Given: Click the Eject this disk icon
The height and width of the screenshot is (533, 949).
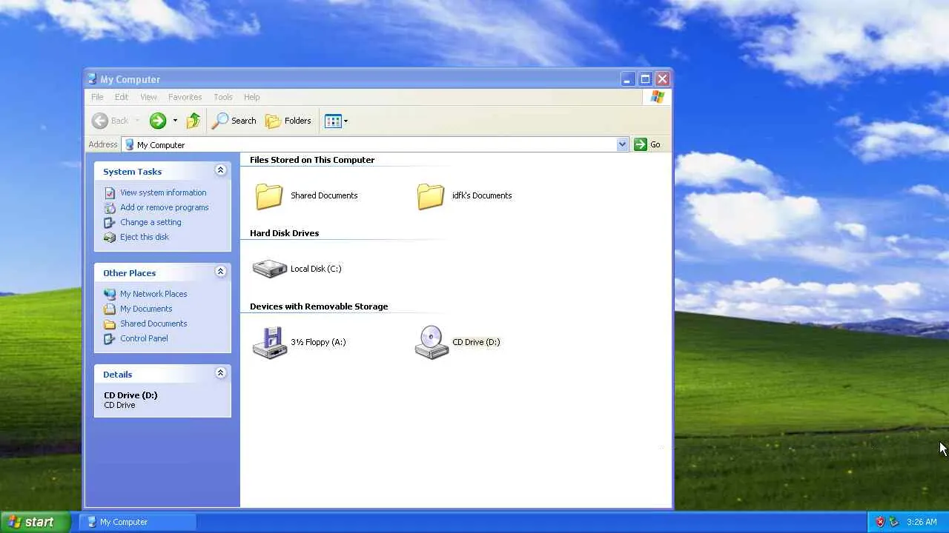Looking at the screenshot, I should [110, 237].
